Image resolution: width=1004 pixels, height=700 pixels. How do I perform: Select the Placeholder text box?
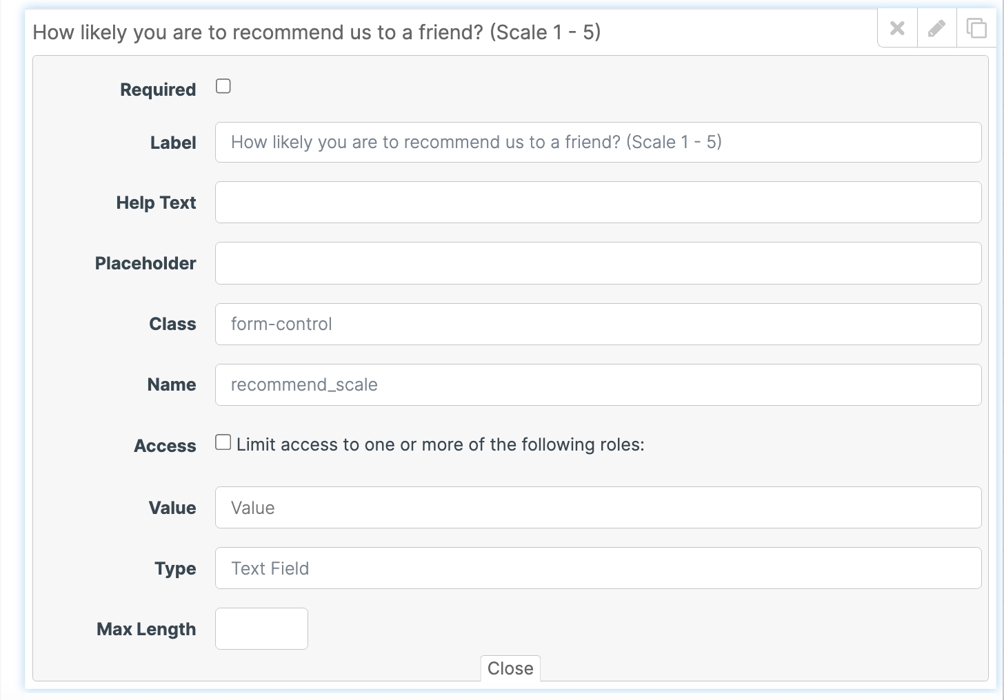point(598,263)
